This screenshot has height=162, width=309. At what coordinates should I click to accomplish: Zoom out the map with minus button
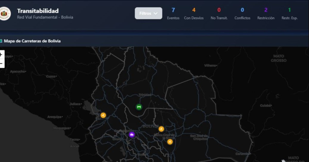[x=1, y=63]
